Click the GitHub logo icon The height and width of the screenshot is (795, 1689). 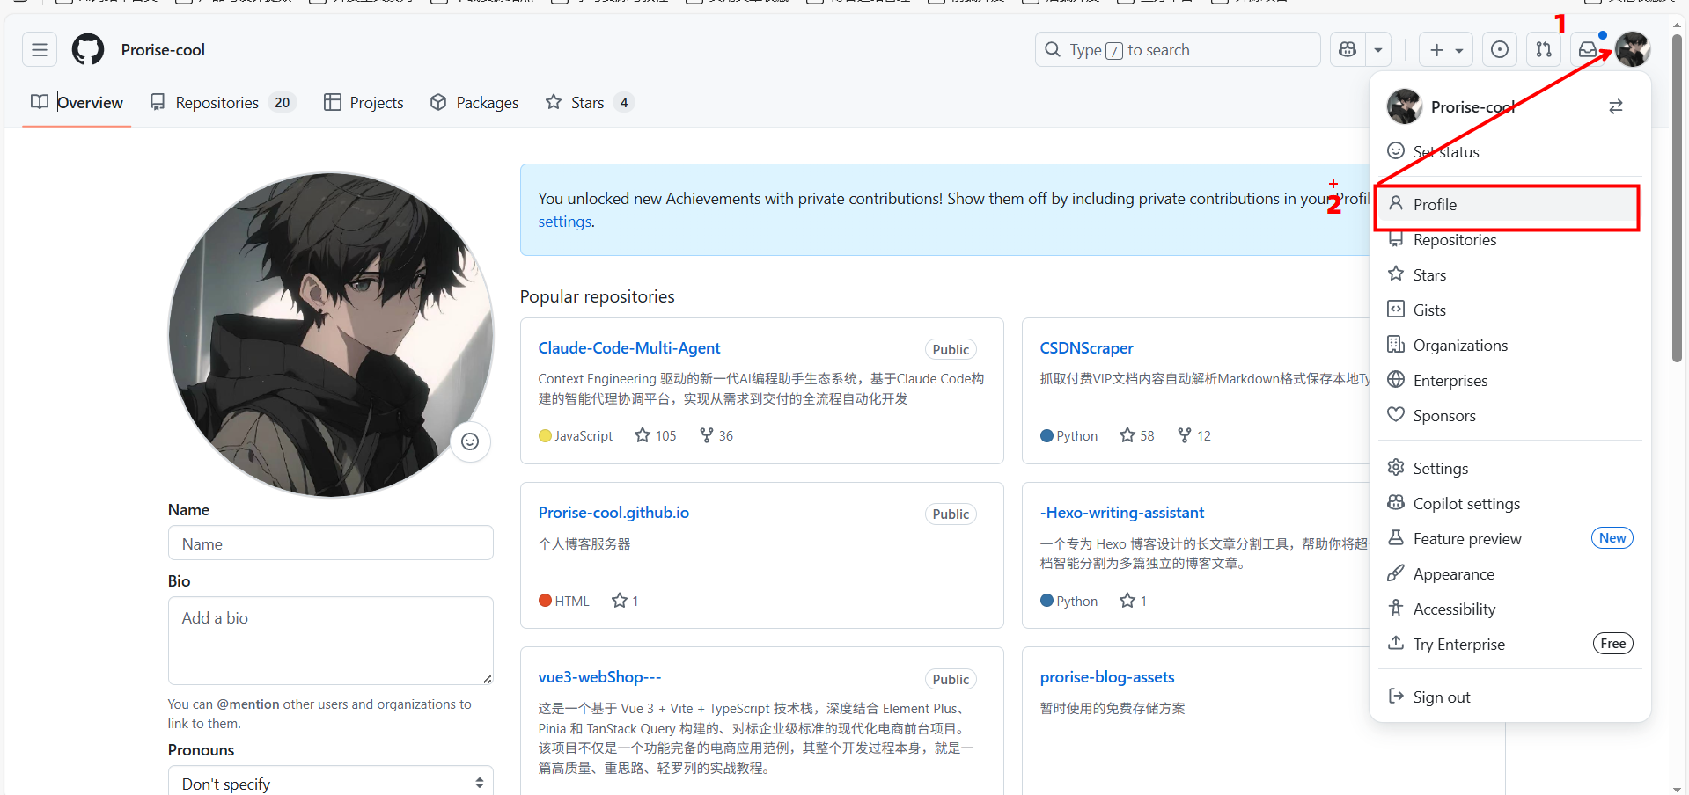click(88, 50)
